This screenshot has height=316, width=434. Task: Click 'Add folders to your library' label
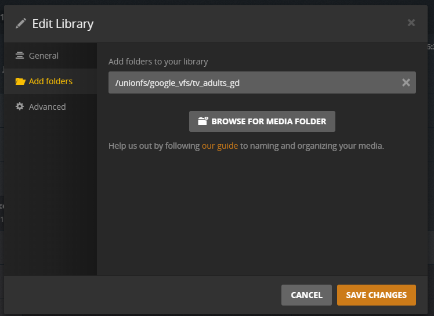(x=158, y=62)
